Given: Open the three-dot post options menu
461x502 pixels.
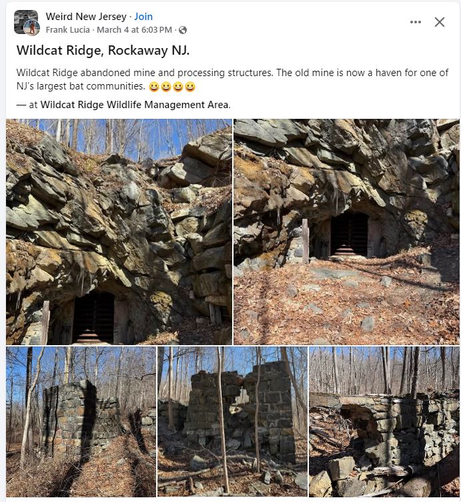Looking at the screenshot, I should tap(415, 22).
